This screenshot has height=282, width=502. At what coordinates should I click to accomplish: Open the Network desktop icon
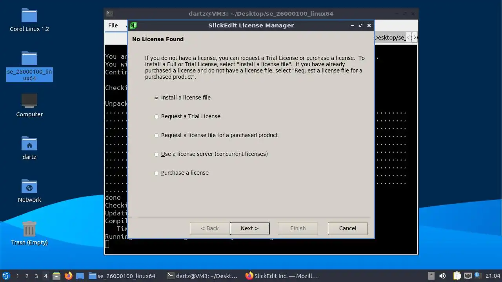pos(29,190)
